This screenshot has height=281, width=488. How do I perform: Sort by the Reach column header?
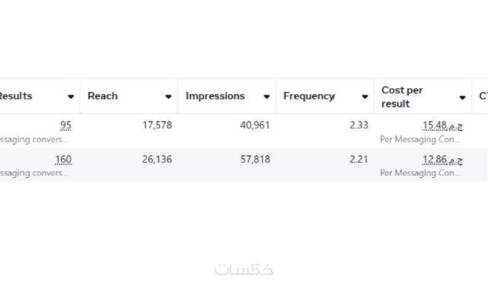102,96
